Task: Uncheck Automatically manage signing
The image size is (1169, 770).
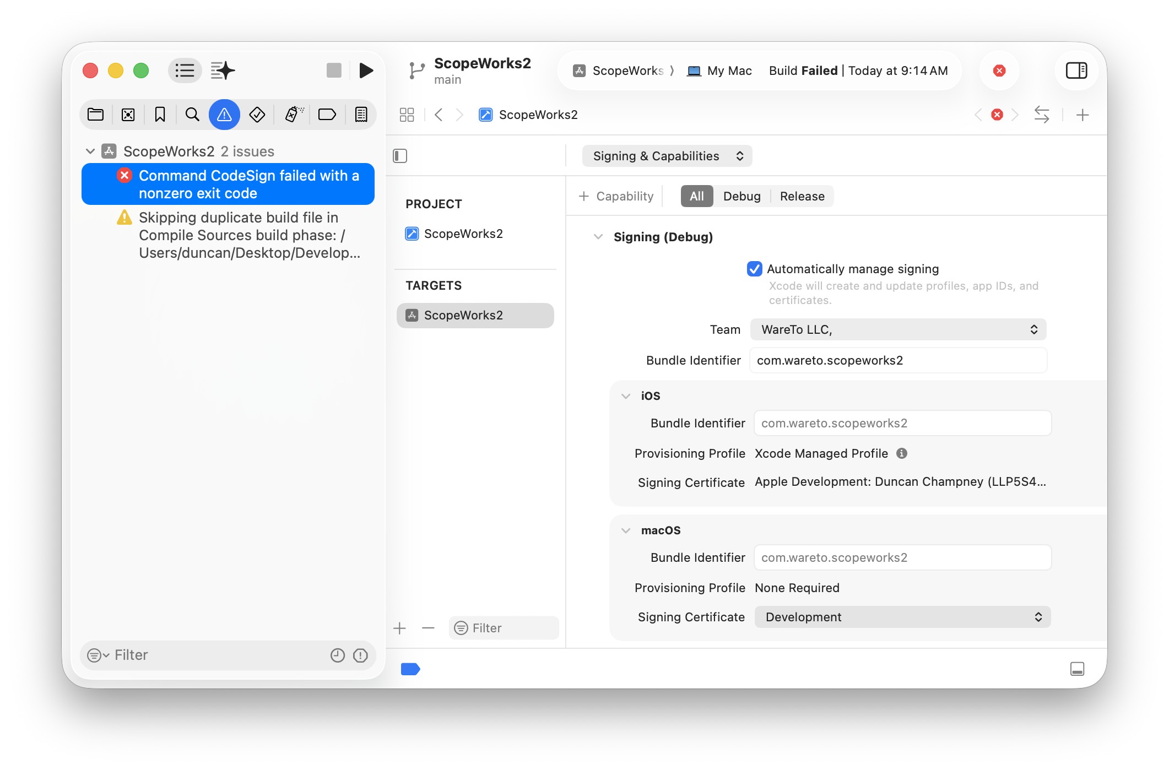Action: [754, 269]
